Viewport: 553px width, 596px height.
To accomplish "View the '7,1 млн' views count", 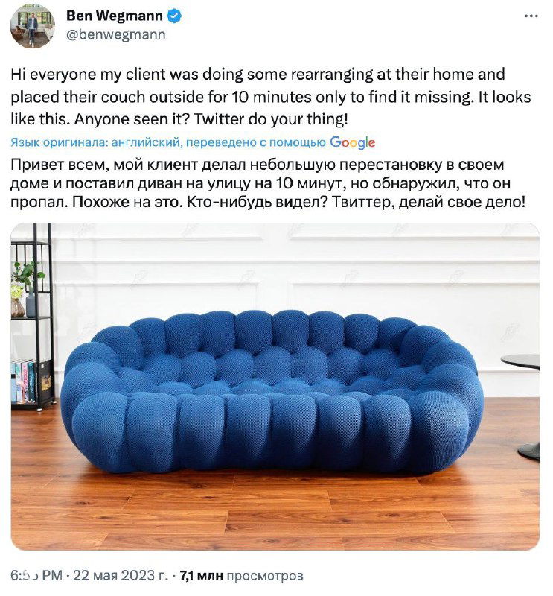I will point(201,576).
